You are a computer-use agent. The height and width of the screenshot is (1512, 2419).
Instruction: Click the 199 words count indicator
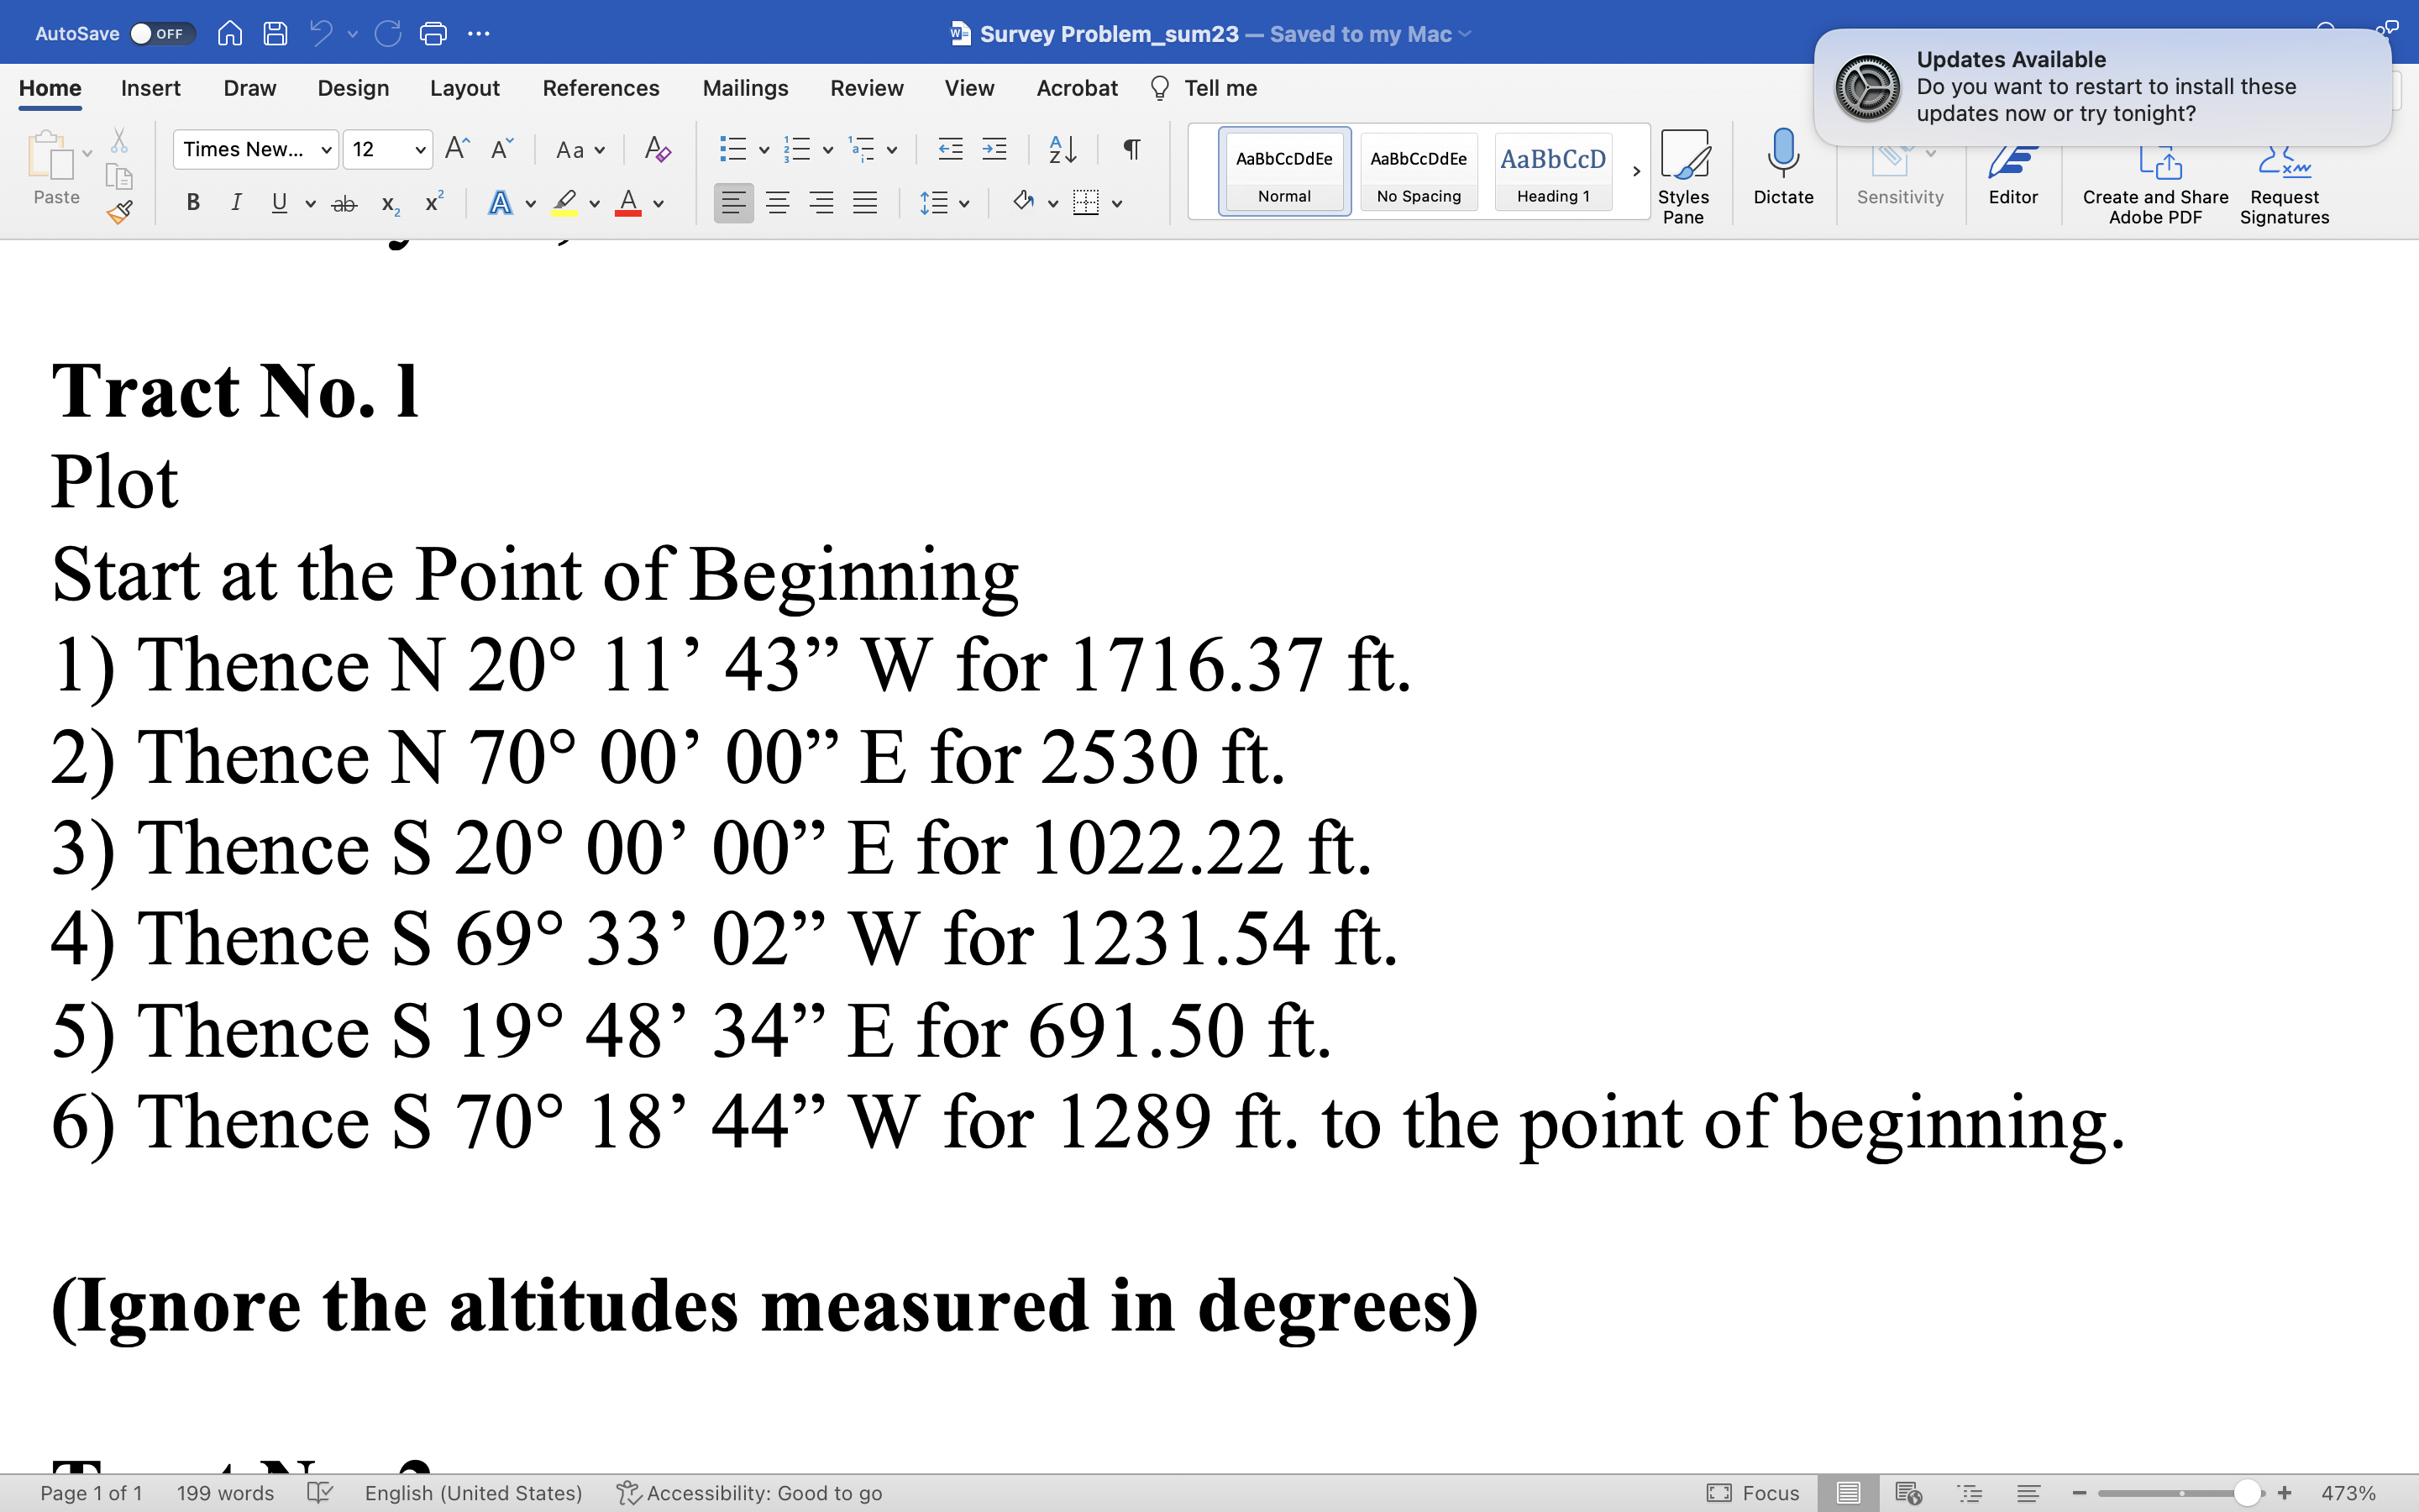225,1493
